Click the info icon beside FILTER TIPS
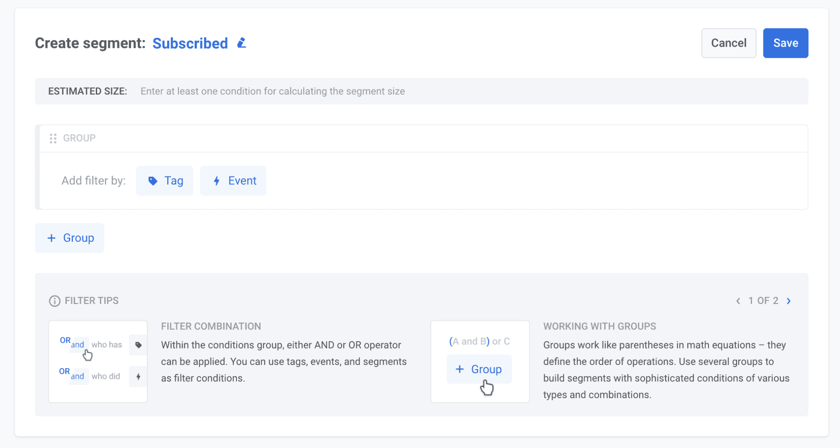Screen dimensions: 840x448 pos(54,300)
